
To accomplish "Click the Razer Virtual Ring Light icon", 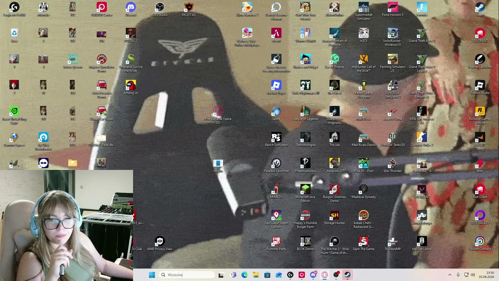I will [x=14, y=116].
